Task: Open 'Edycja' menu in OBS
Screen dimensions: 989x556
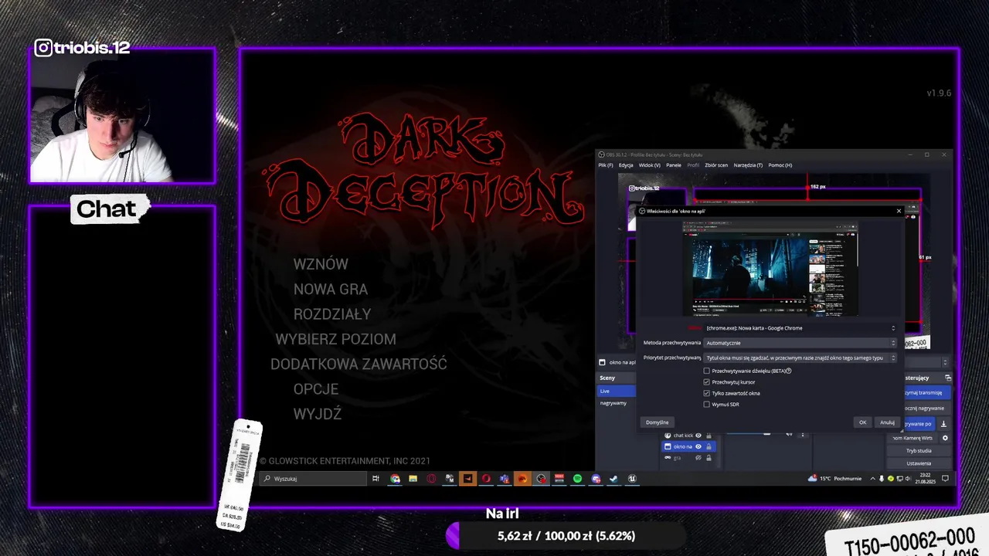Action: click(x=626, y=165)
